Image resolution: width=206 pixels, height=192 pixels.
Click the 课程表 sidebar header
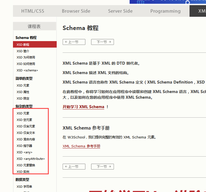35,26
